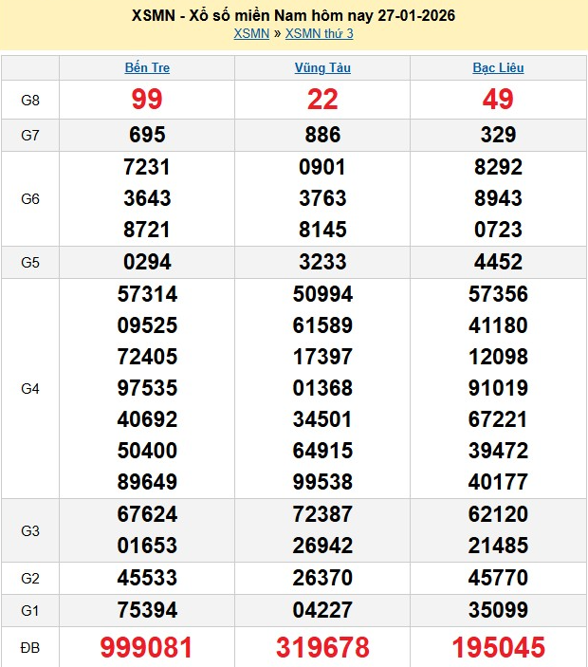Select Vũng Tàu special prize number 319678

322,647
